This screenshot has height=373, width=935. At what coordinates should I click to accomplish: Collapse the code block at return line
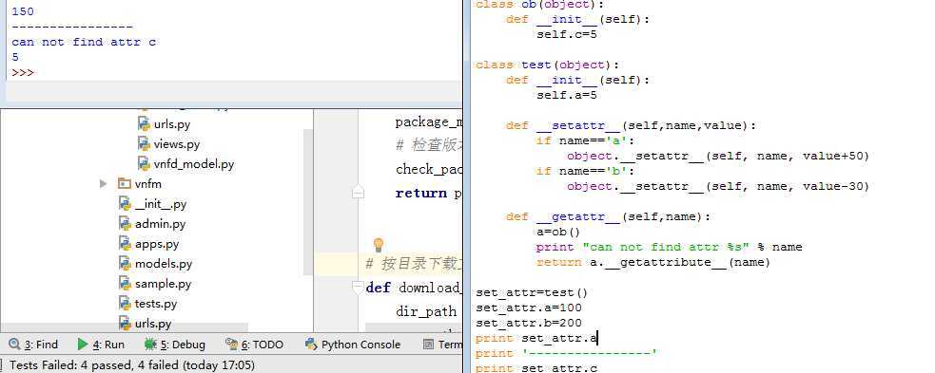click(358, 192)
